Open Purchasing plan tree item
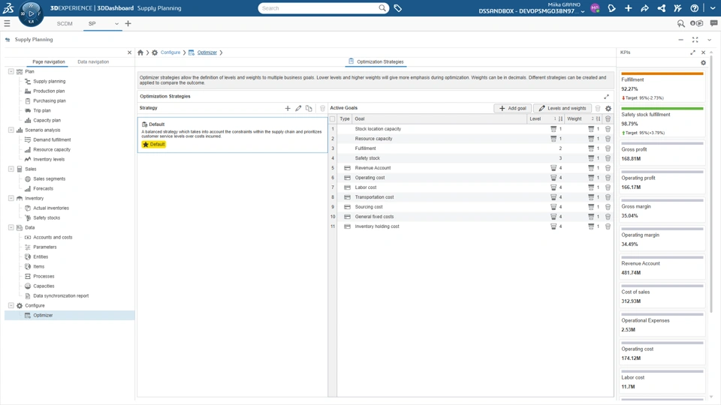The width and height of the screenshot is (721, 405). click(x=50, y=100)
